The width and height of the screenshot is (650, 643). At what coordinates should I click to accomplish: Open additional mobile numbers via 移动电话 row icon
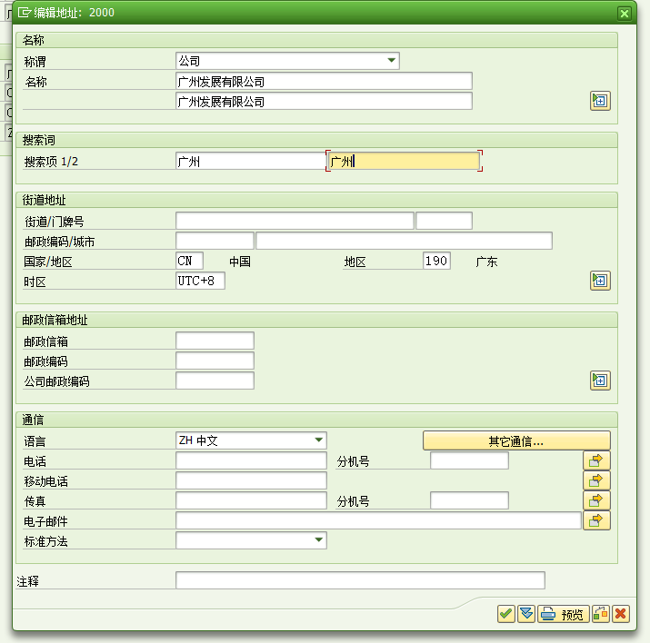596,480
